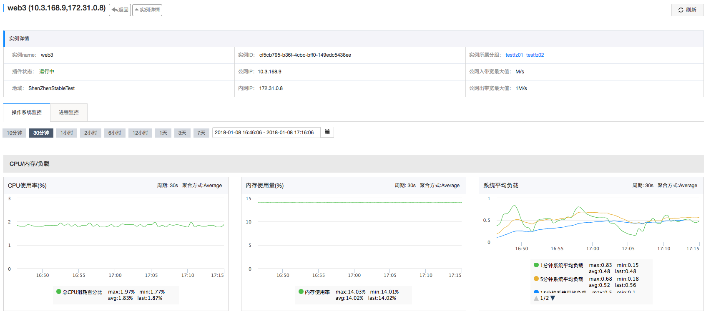Click instance ID cf5cb795-b36f-4cbc-bff0-149edc5438ee
This screenshot has height=314, width=706.
point(305,55)
